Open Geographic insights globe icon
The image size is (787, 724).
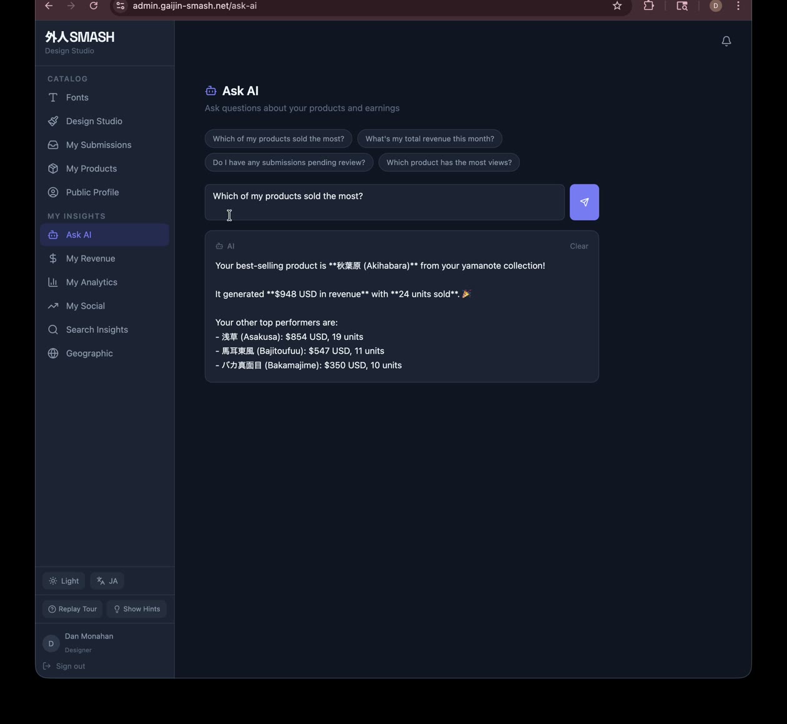tap(53, 353)
